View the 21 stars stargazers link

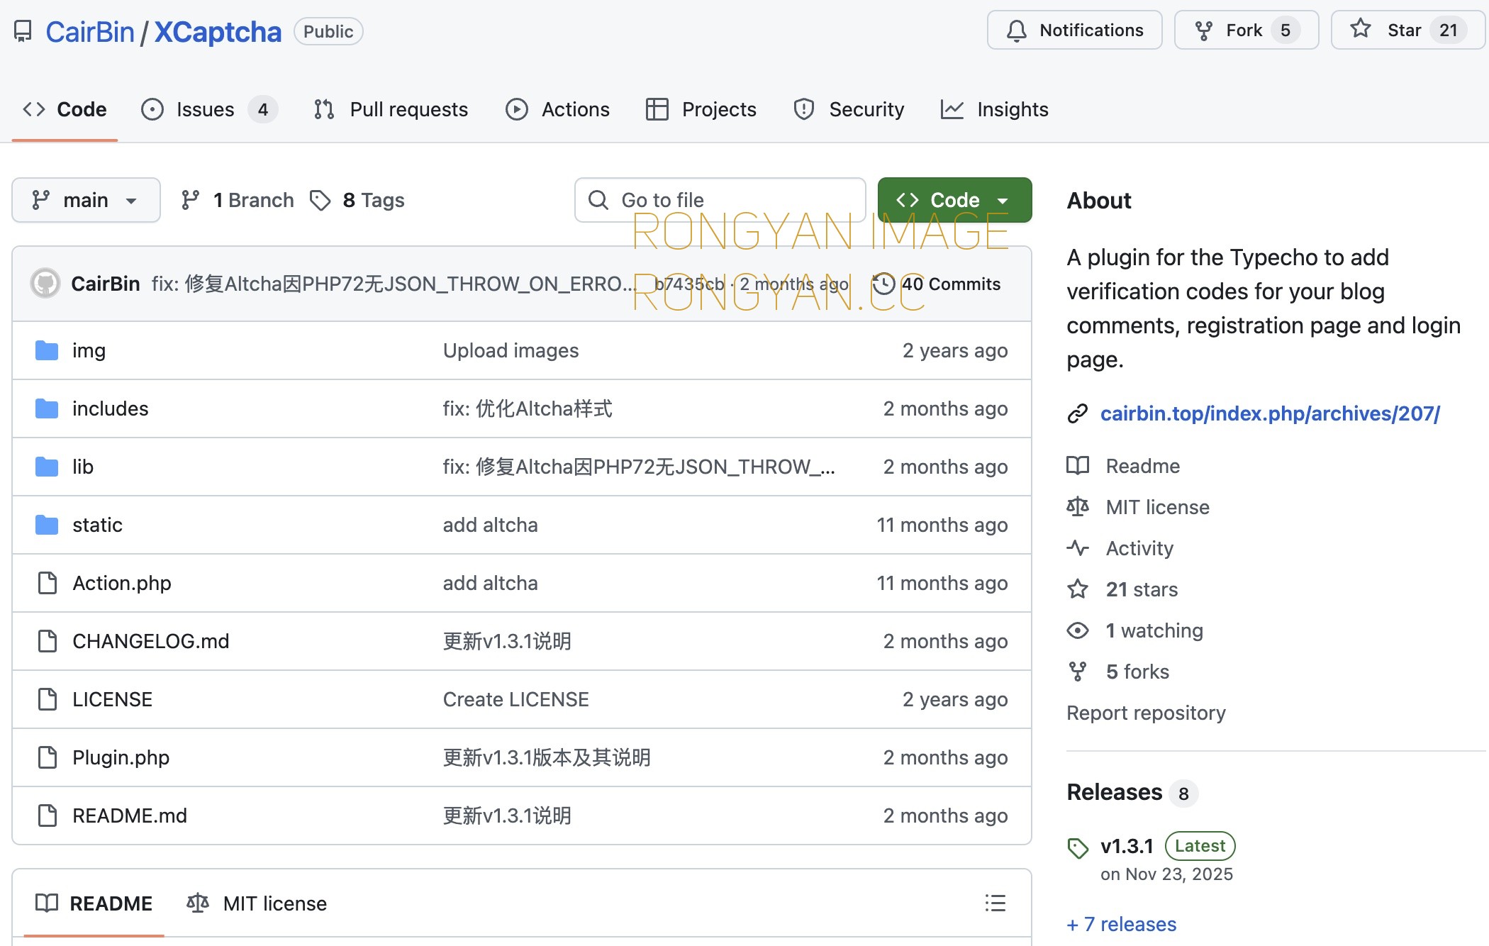[x=1142, y=589]
